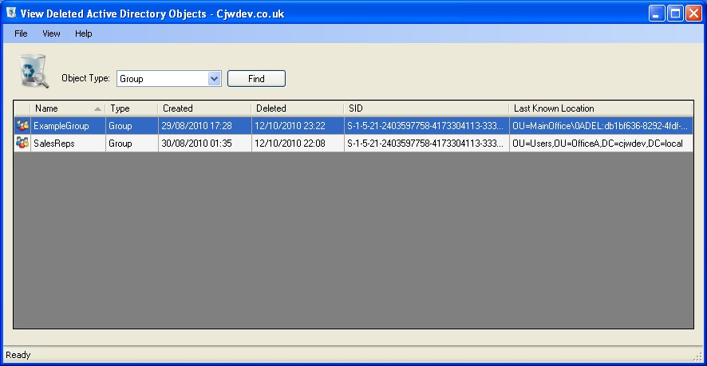Viewport: 707px width, 366px height.
Task: Open the File menu
Action: tap(21, 33)
